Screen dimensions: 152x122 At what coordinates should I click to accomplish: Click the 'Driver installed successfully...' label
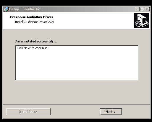click(x=36, y=41)
